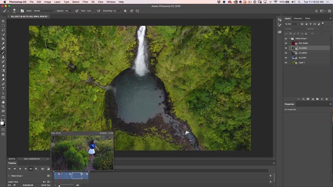
Task: Click the mountain icon to zoom in timeline
Action: (x=77, y=185)
